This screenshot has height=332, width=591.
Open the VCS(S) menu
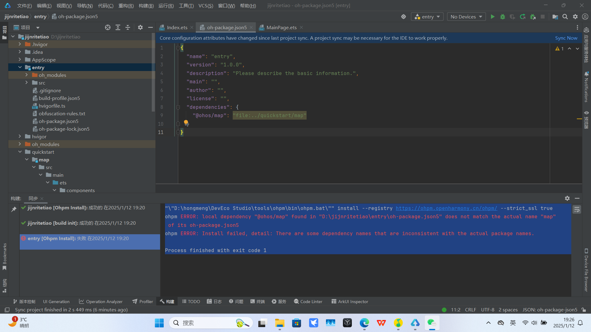[x=206, y=6]
